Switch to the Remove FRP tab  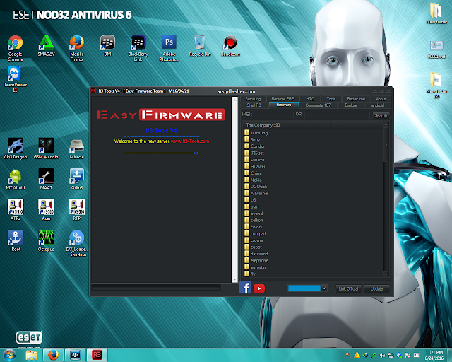(282, 99)
